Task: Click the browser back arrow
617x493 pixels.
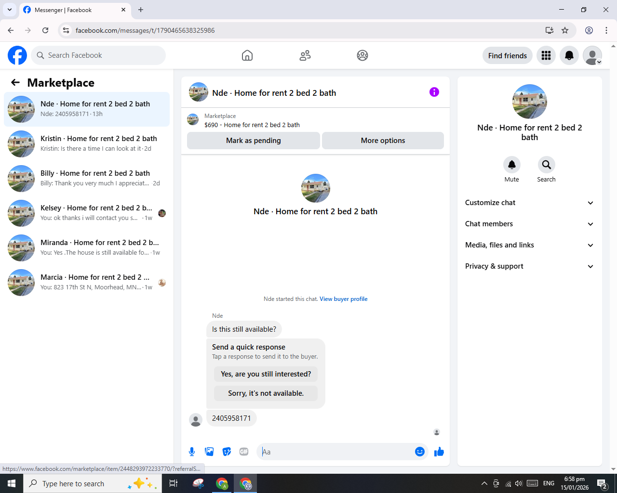Action: click(x=11, y=30)
